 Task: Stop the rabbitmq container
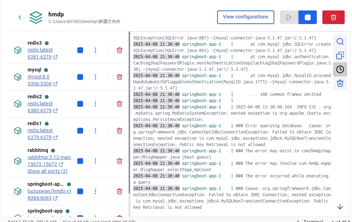click(80, 161)
